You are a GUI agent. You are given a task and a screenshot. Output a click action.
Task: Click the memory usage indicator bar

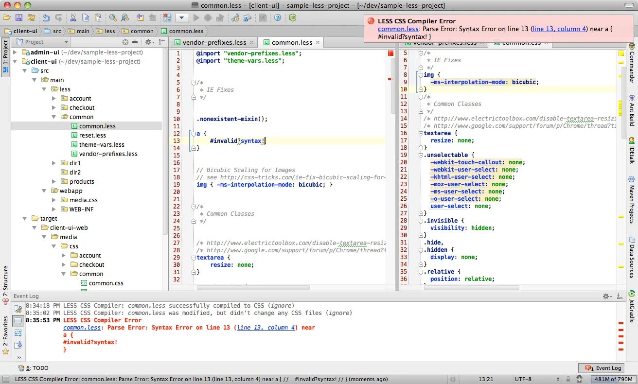pyautogui.click(x=612, y=379)
